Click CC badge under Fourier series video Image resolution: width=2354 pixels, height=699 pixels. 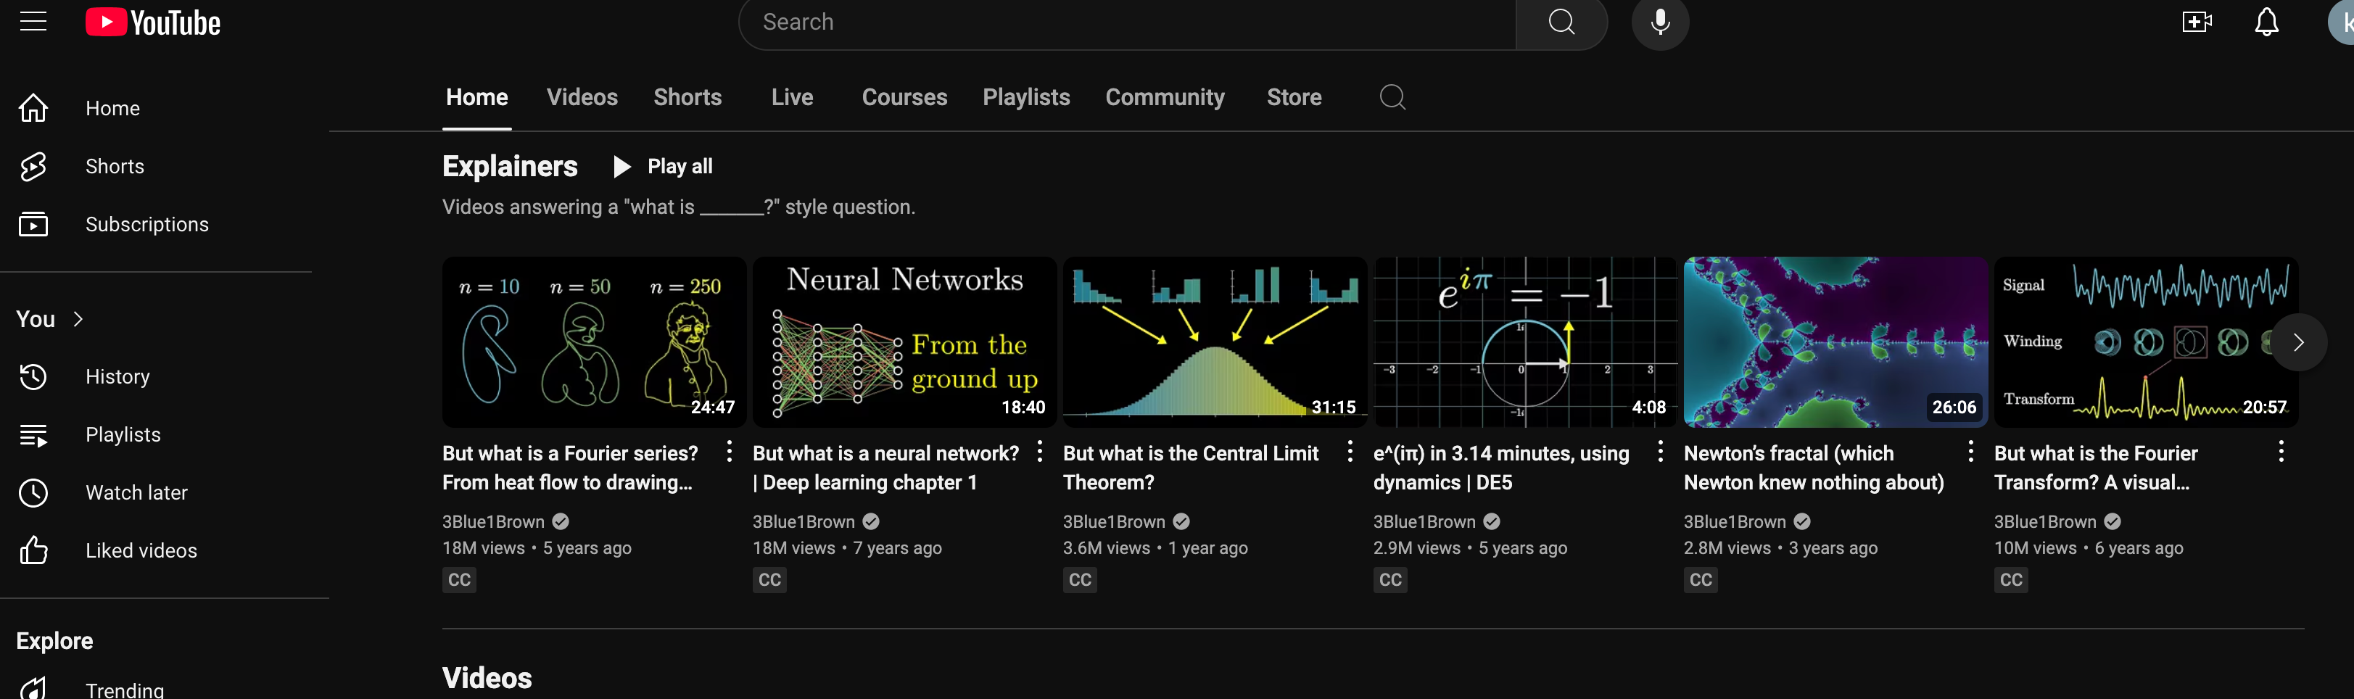tap(460, 580)
